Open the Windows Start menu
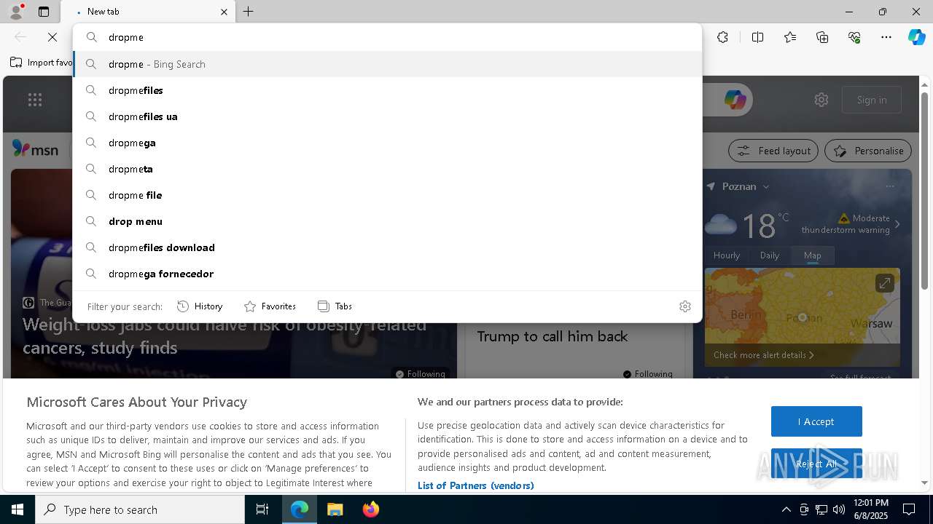Image resolution: width=933 pixels, height=524 pixels. point(17,509)
